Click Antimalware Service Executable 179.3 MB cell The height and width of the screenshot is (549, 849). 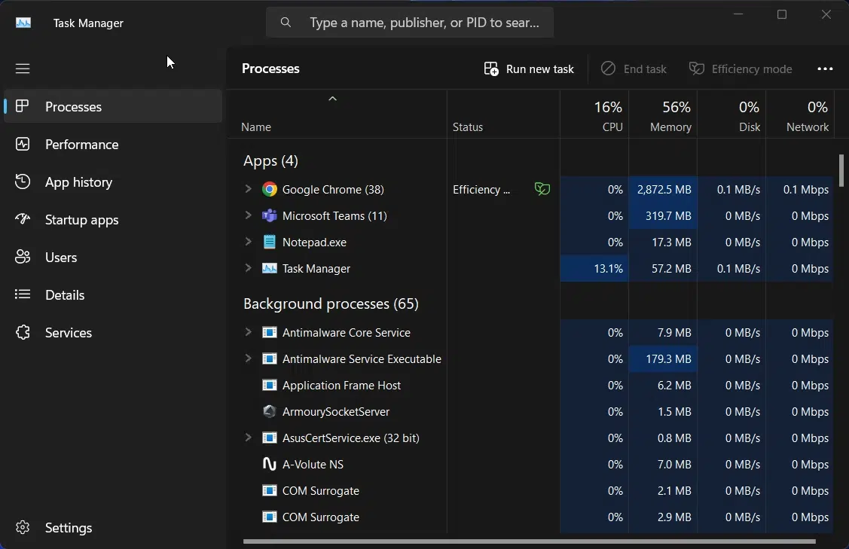(x=663, y=359)
